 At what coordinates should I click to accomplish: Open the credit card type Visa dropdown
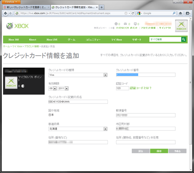point(78,75)
